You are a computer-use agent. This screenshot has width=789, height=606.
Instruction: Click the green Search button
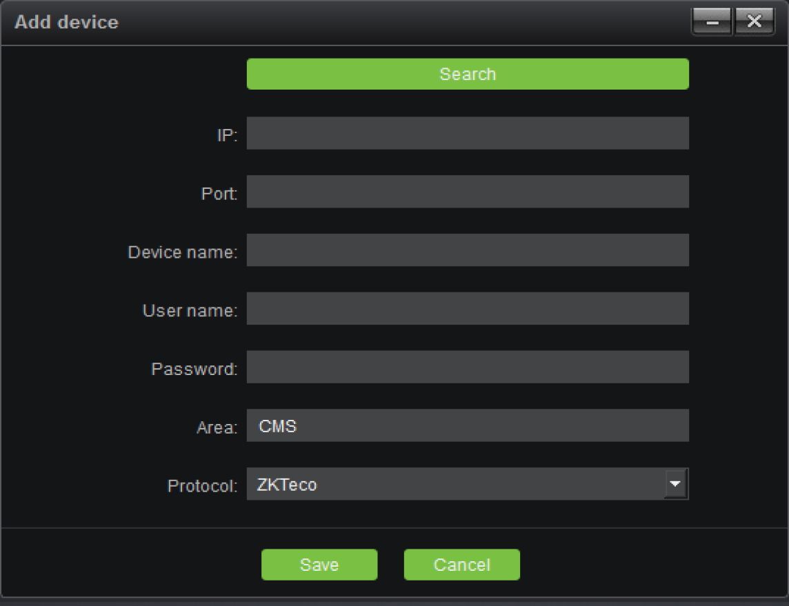coord(468,74)
